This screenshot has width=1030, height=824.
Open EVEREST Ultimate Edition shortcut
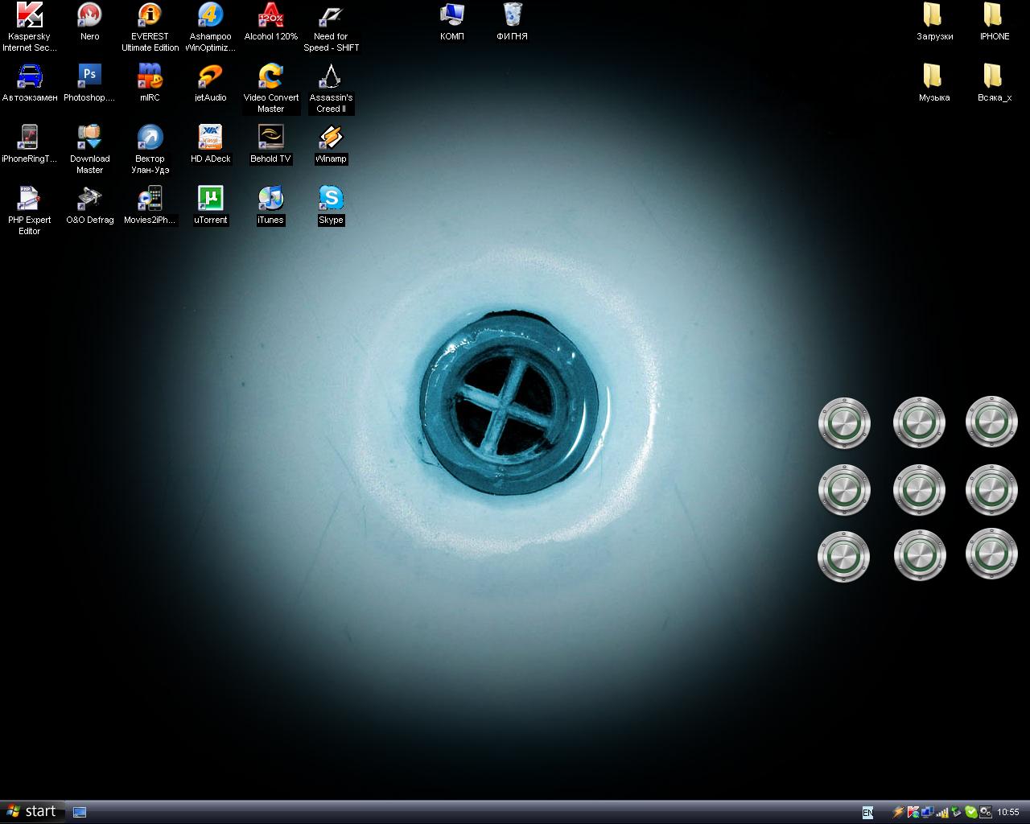click(150, 16)
